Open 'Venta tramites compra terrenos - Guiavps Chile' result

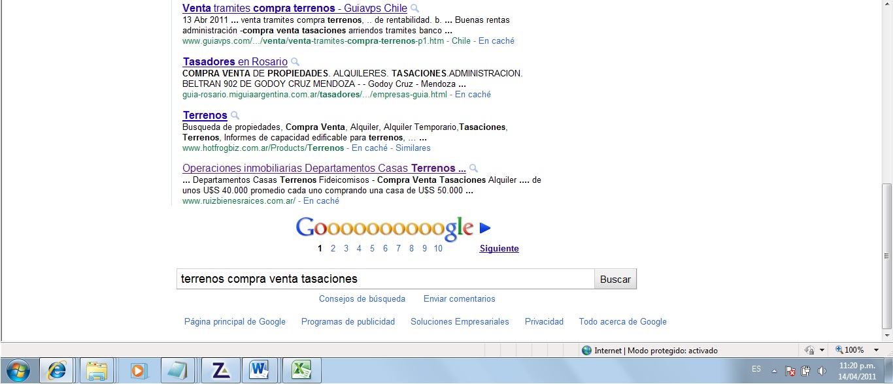[x=295, y=8]
